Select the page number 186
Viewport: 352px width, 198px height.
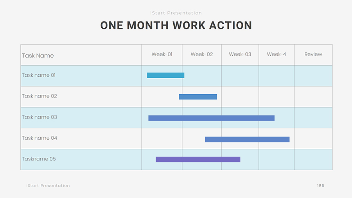coord(320,185)
